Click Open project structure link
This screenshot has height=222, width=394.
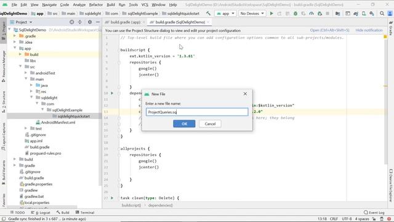tap(329, 30)
